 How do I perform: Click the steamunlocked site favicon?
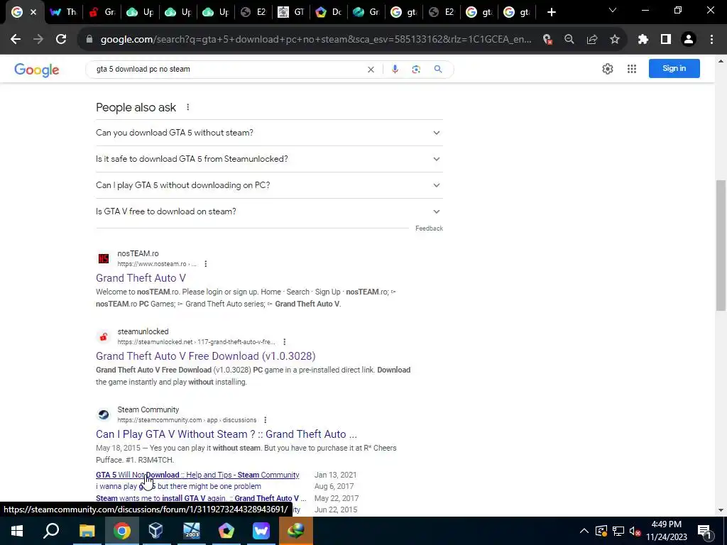click(104, 337)
